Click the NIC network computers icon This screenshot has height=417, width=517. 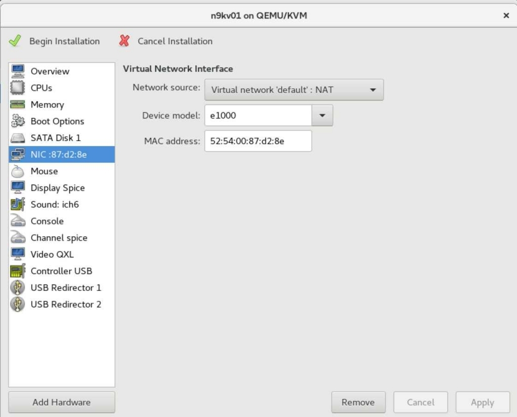(18, 154)
